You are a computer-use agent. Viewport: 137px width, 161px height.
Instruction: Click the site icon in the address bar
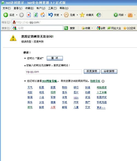coord(14,22)
